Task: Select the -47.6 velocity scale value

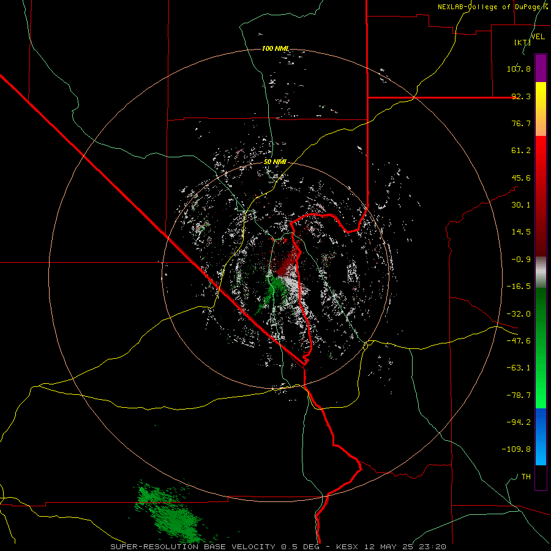Action: pyautogui.click(x=519, y=341)
